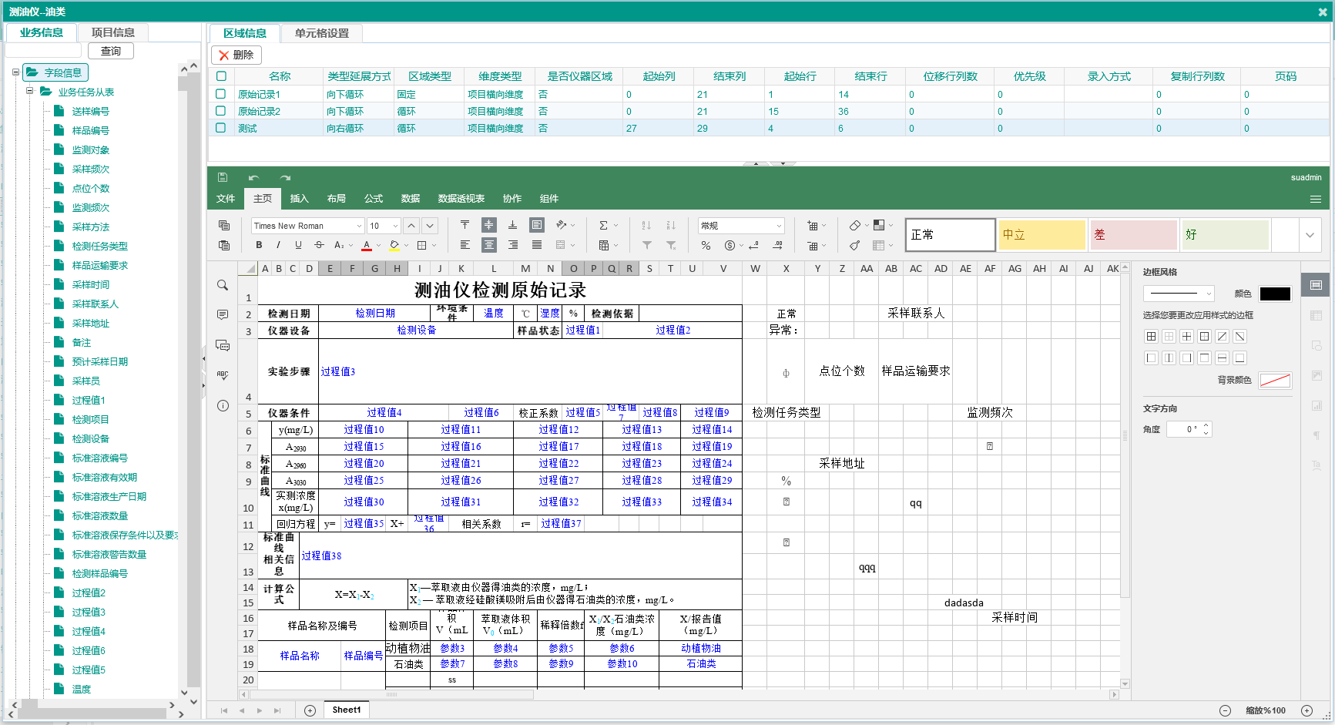The image size is (1335, 725).
Task: Switch to the 项目信息 tab
Action: click(112, 32)
